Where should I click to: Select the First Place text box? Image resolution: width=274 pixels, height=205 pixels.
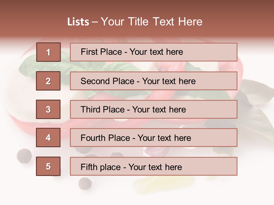154,52
